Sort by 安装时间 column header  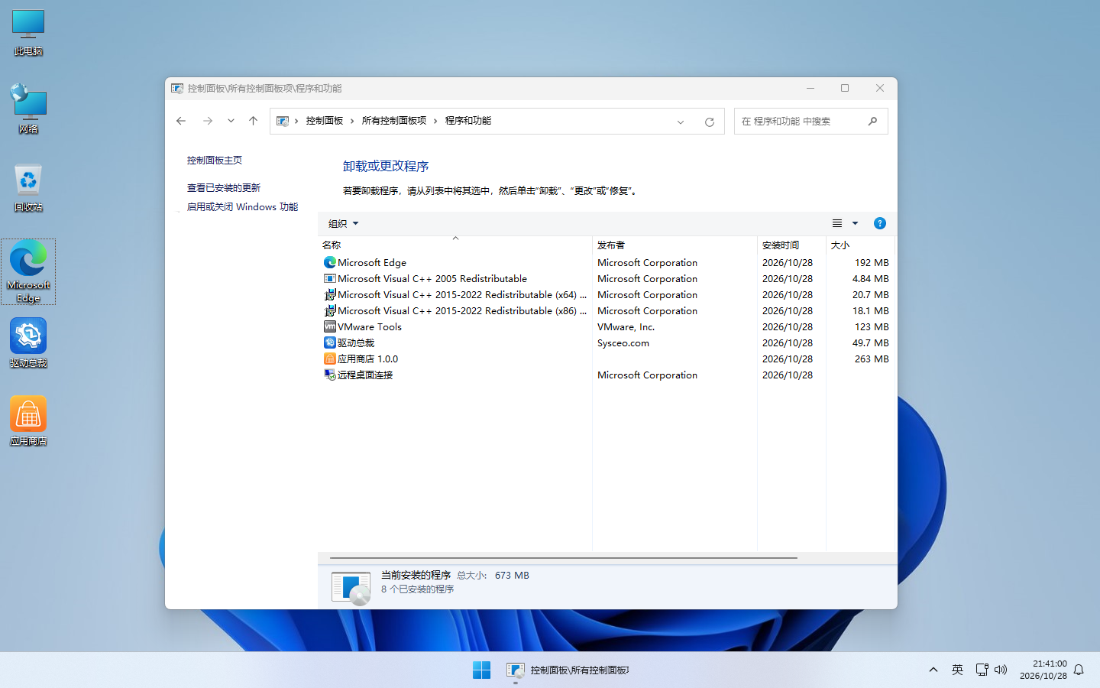(791, 245)
